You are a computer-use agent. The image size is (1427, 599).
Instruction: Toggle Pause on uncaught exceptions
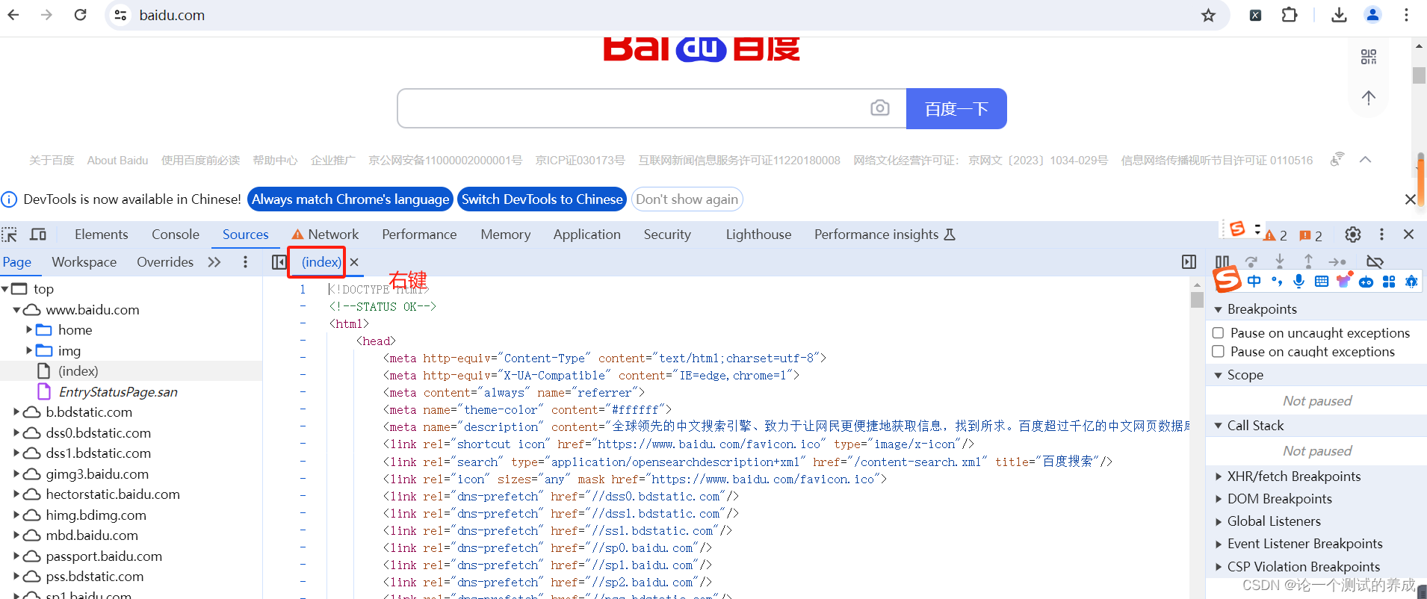1218,332
